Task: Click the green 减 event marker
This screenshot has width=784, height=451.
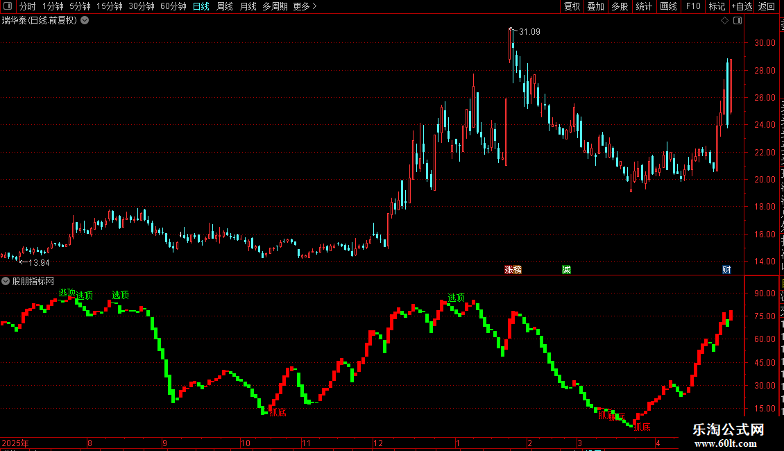Action: click(566, 269)
